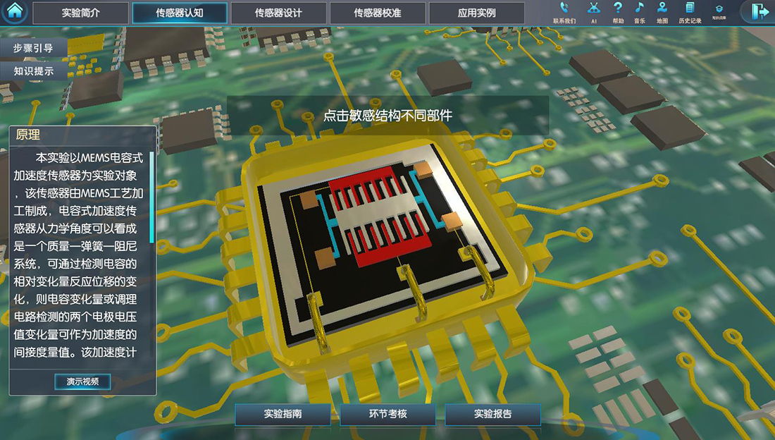
Task: Open the 实验报告 button
Action: 492,415
